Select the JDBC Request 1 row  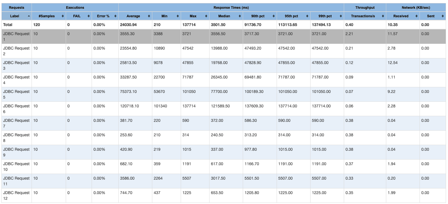224,37
